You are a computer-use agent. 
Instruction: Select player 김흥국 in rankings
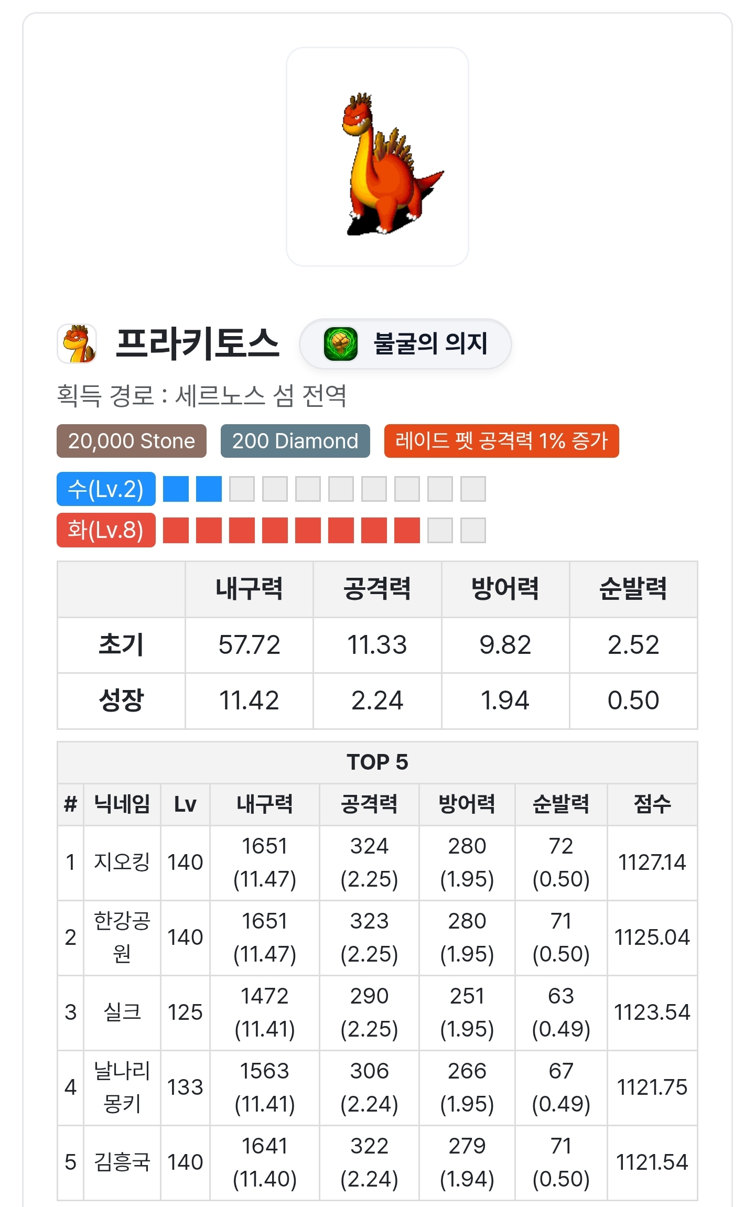click(122, 1162)
